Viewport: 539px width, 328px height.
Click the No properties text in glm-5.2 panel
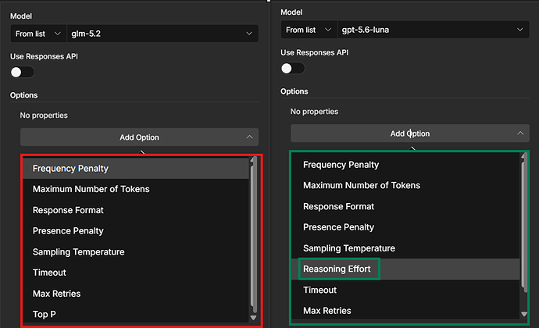(44, 115)
